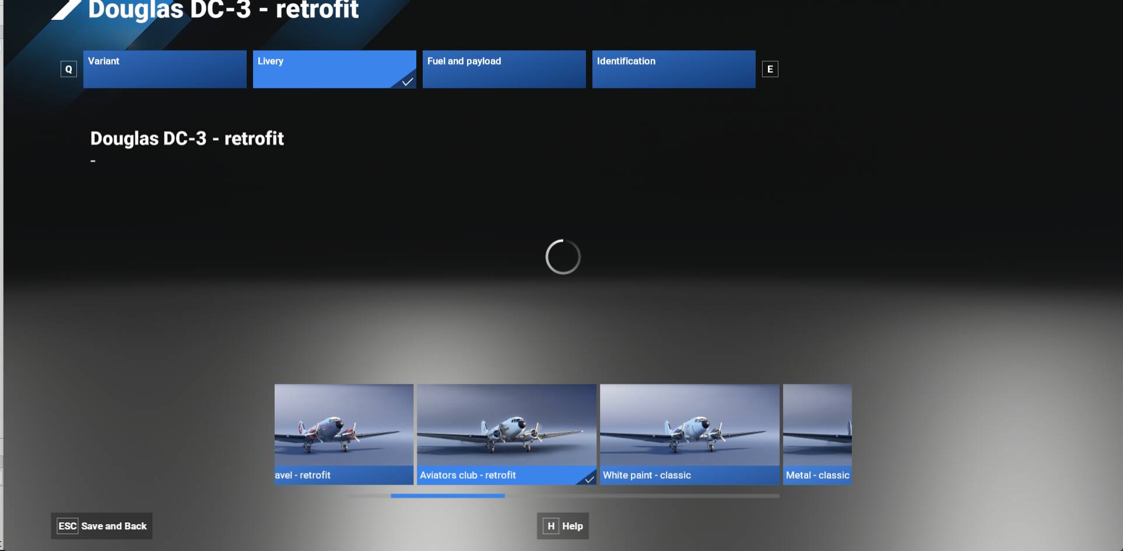1123x551 pixels.
Task: Select the Aviators club - retrofit livery
Action: point(507,435)
